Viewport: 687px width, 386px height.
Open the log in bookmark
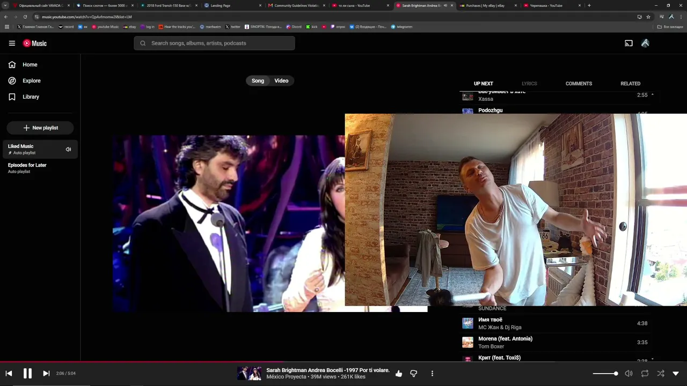pyautogui.click(x=148, y=27)
